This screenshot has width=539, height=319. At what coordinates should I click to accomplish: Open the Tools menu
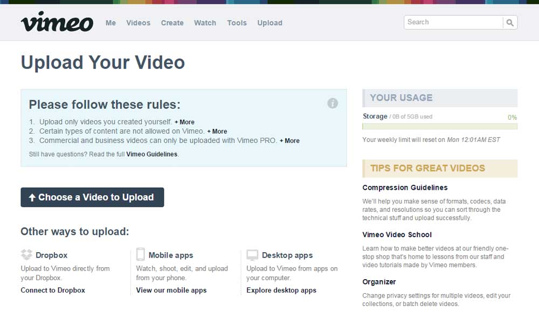(237, 23)
